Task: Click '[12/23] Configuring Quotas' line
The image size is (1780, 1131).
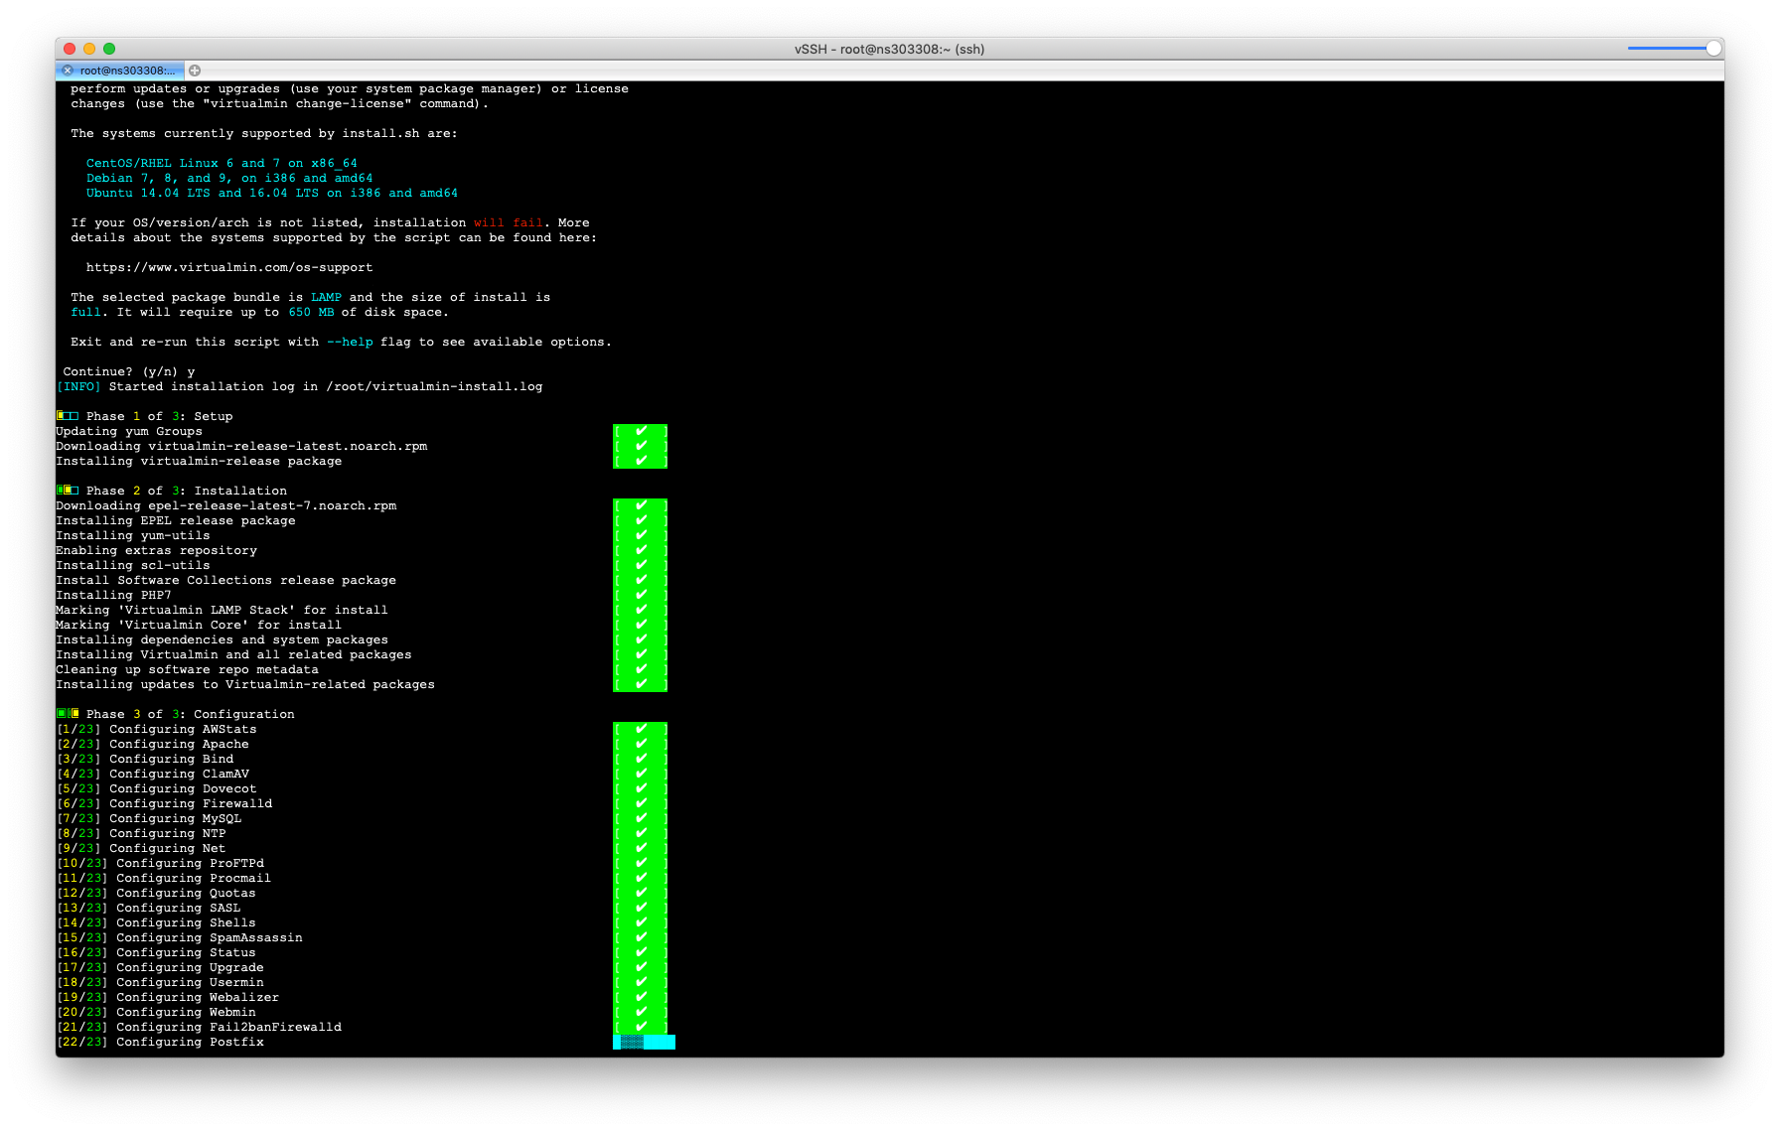Action: tap(157, 893)
